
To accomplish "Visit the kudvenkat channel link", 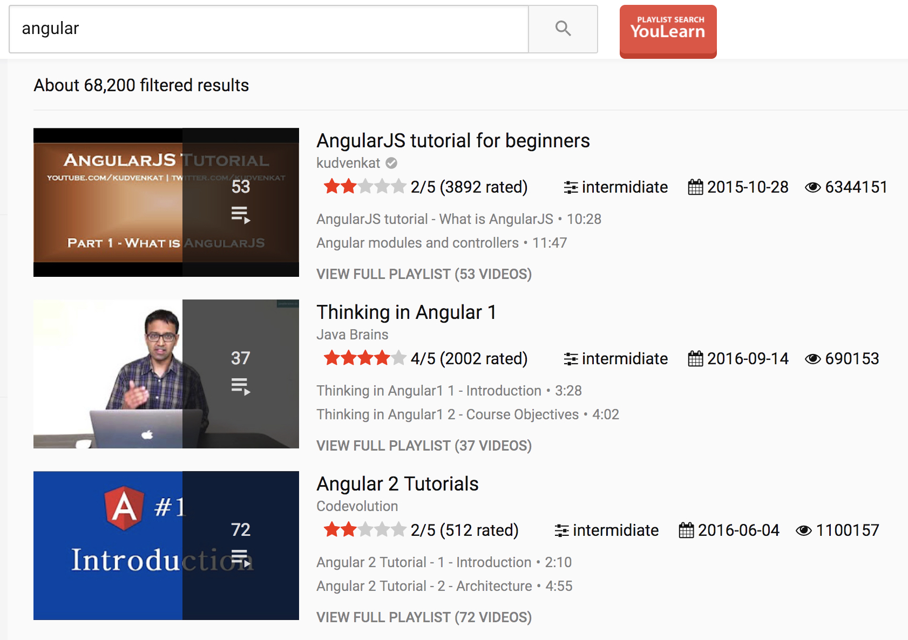I will tap(348, 163).
